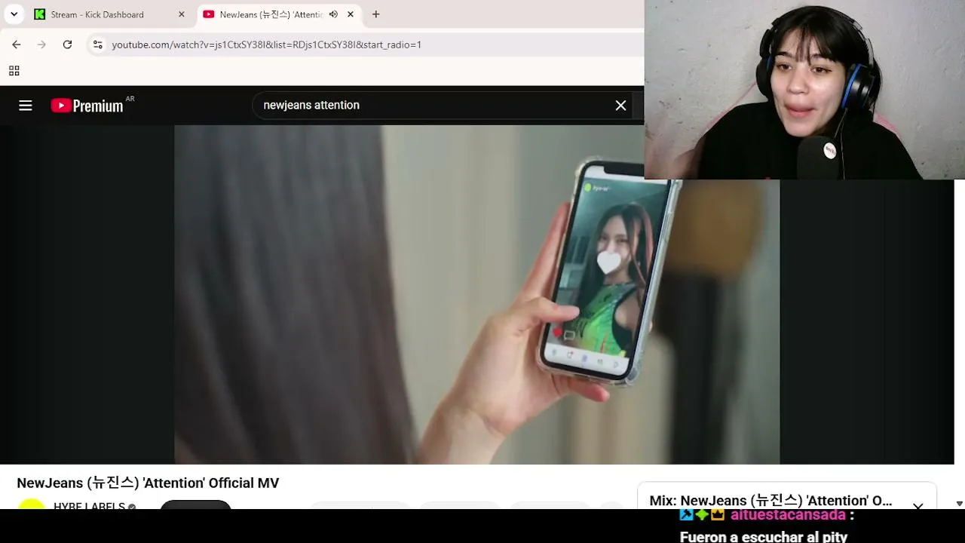Clear the 'newjeans attention' search text
This screenshot has height=543, width=965.
point(620,106)
